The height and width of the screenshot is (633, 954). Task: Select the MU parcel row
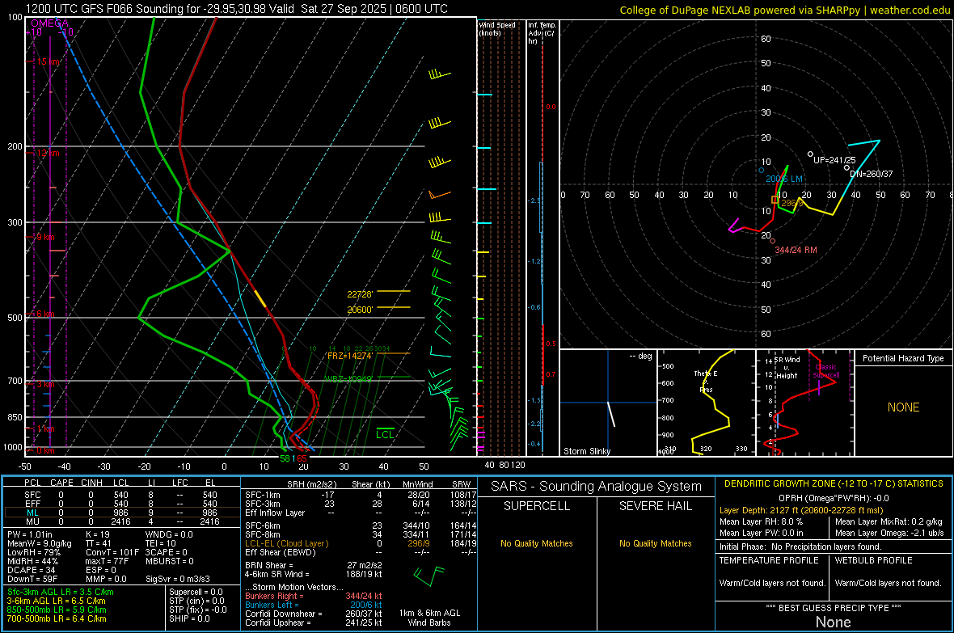pyautogui.click(x=121, y=521)
